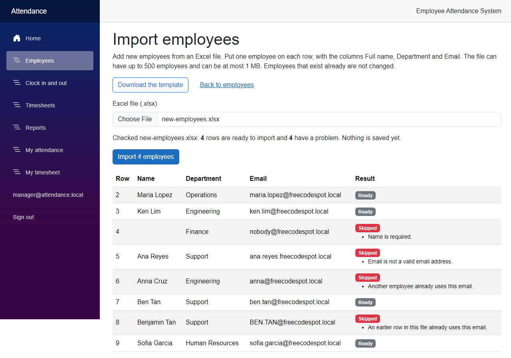This screenshot has height=358, width=511.
Task: Open the My attendance label
Action: click(44, 150)
